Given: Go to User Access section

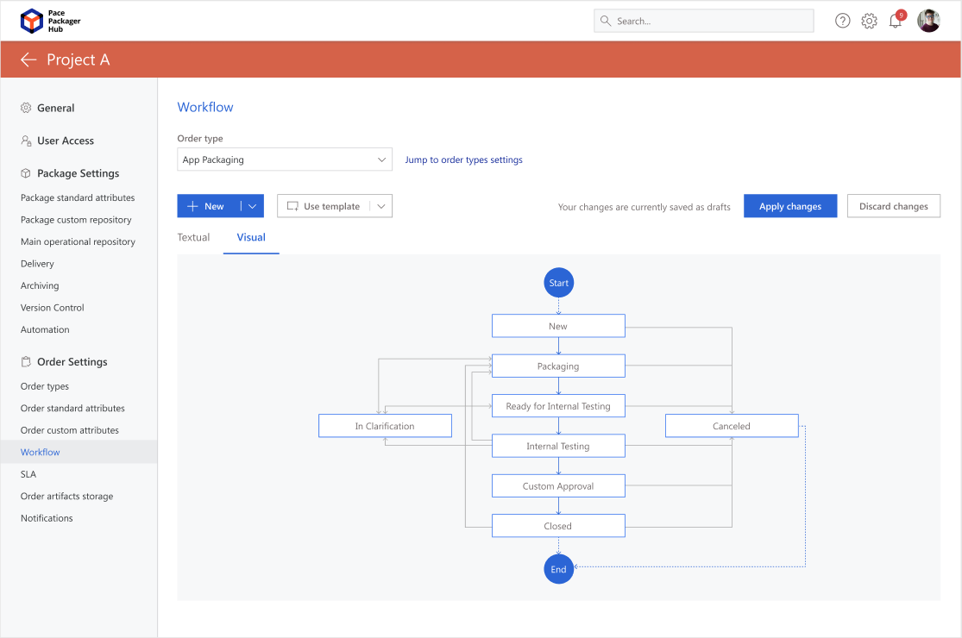Looking at the screenshot, I should (x=66, y=141).
